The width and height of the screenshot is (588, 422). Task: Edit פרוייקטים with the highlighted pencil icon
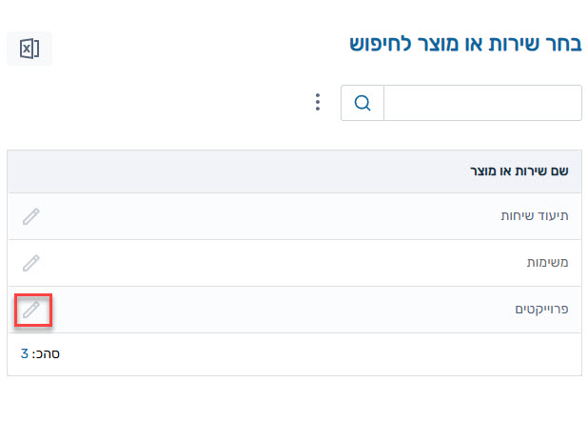pos(31,310)
